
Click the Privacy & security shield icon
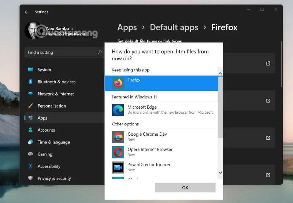point(30,178)
